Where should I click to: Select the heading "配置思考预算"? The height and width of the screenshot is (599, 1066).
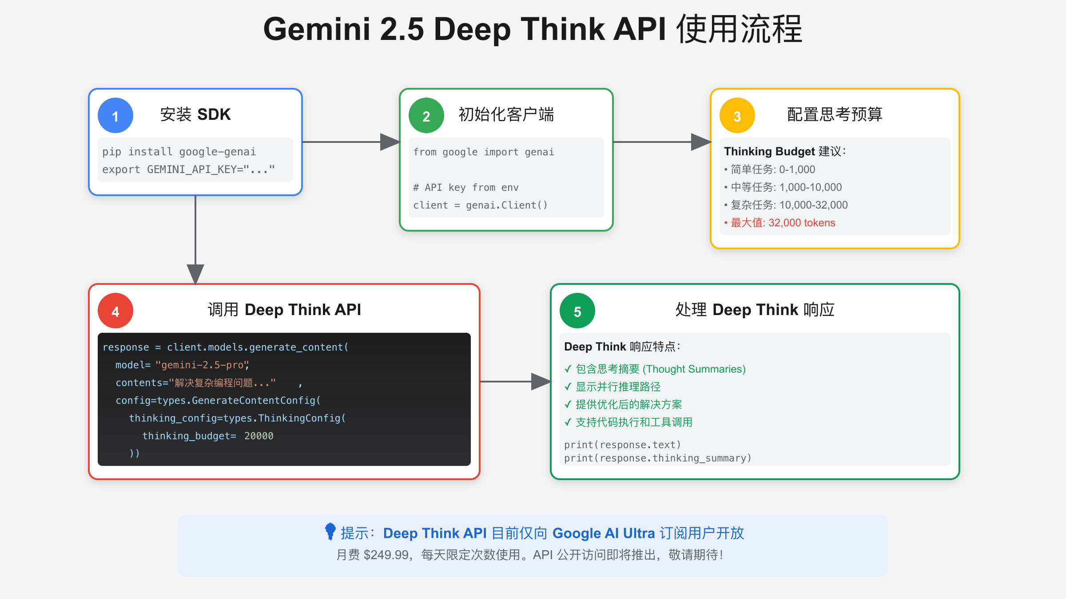[x=835, y=114]
